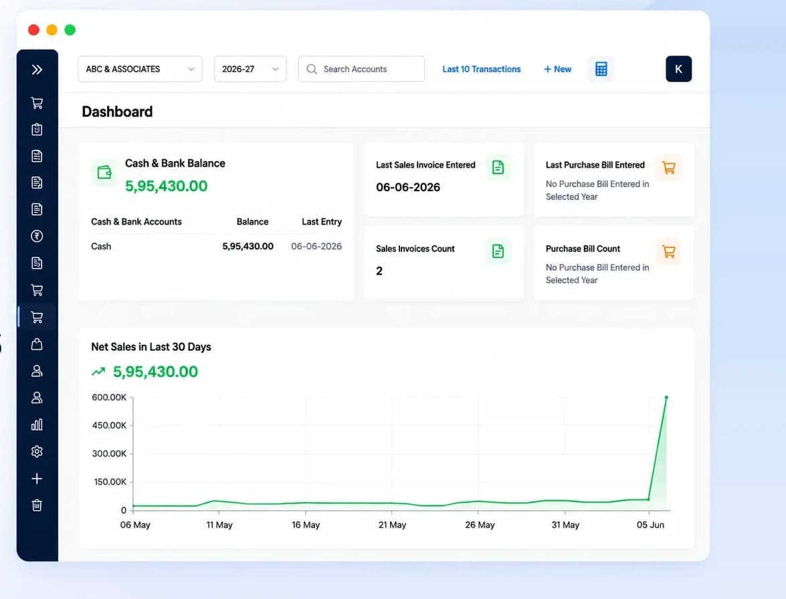Click the green maximize window button

(x=70, y=30)
